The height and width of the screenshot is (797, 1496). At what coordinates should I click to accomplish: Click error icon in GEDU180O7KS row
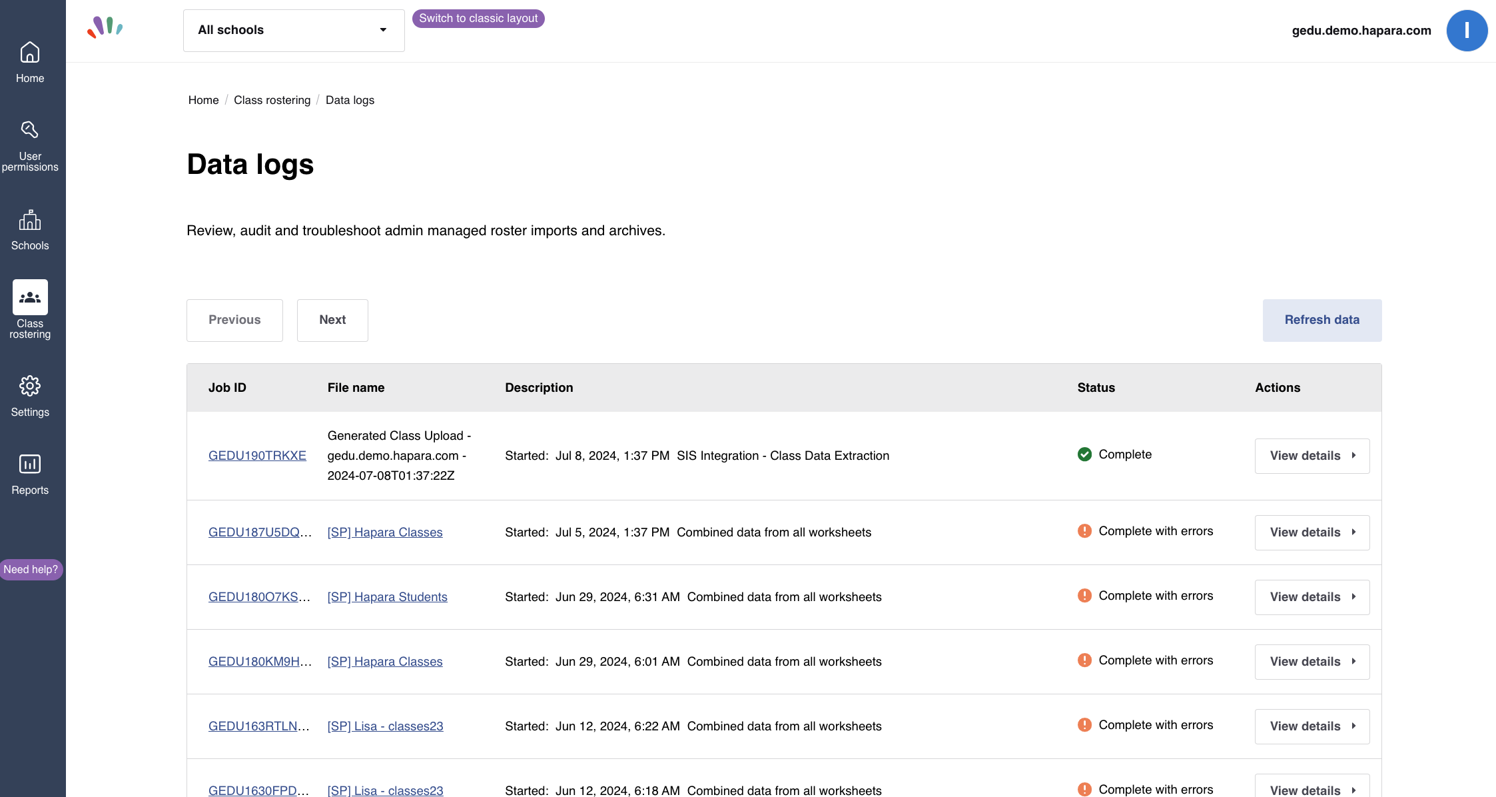(1084, 596)
